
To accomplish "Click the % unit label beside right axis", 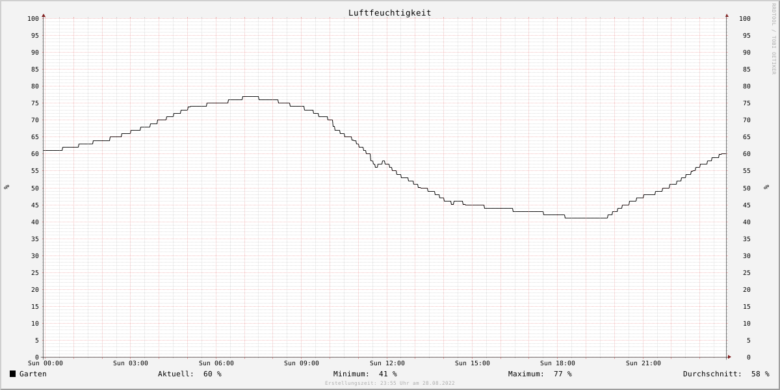I will [767, 187].
